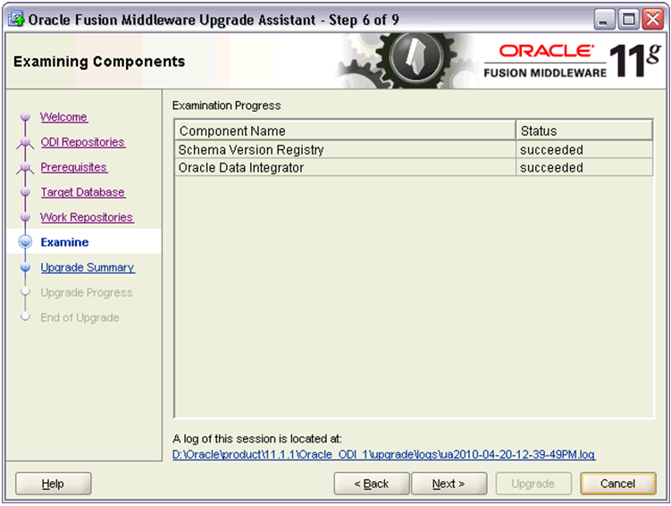Go to the Upgrade Summary step

[88, 267]
